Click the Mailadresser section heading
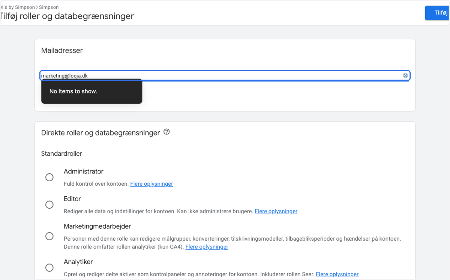The width and height of the screenshot is (450, 280). coord(62,50)
